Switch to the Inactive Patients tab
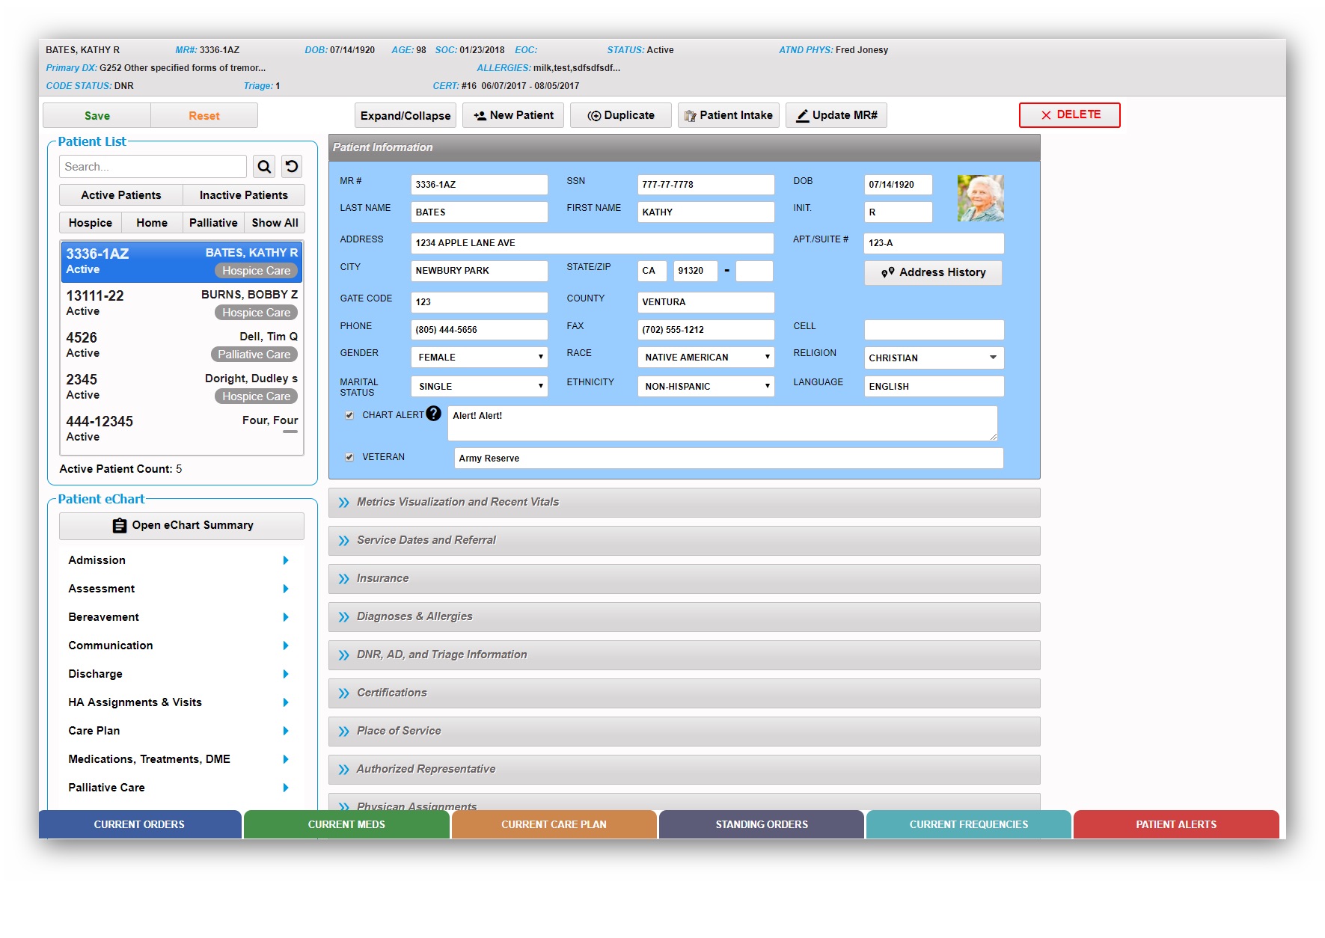This screenshot has height=938, width=1325. click(x=244, y=195)
